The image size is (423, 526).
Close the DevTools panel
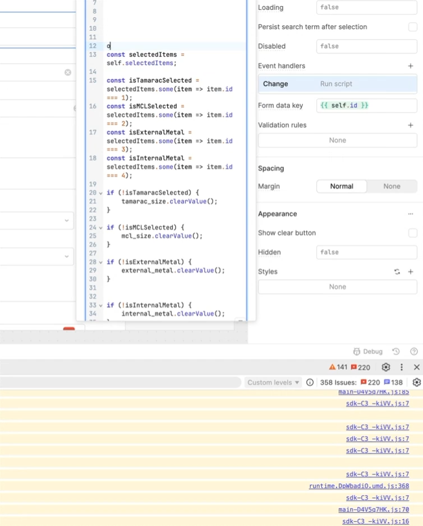pos(417,367)
